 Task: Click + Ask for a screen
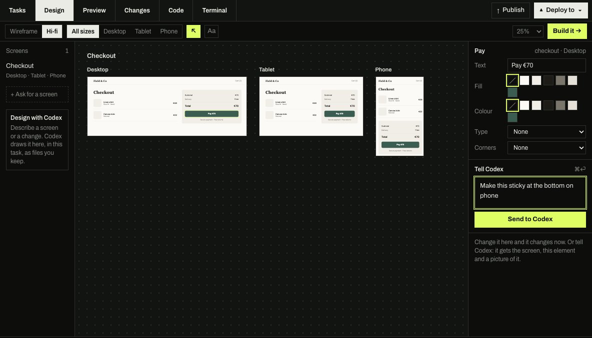coord(37,94)
